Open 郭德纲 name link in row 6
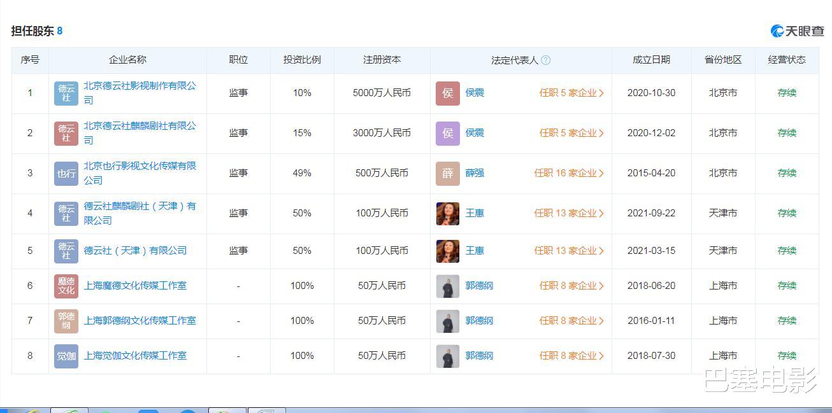Viewport: 832px width, 413px height. pyautogui.click(x=479, y=286)
